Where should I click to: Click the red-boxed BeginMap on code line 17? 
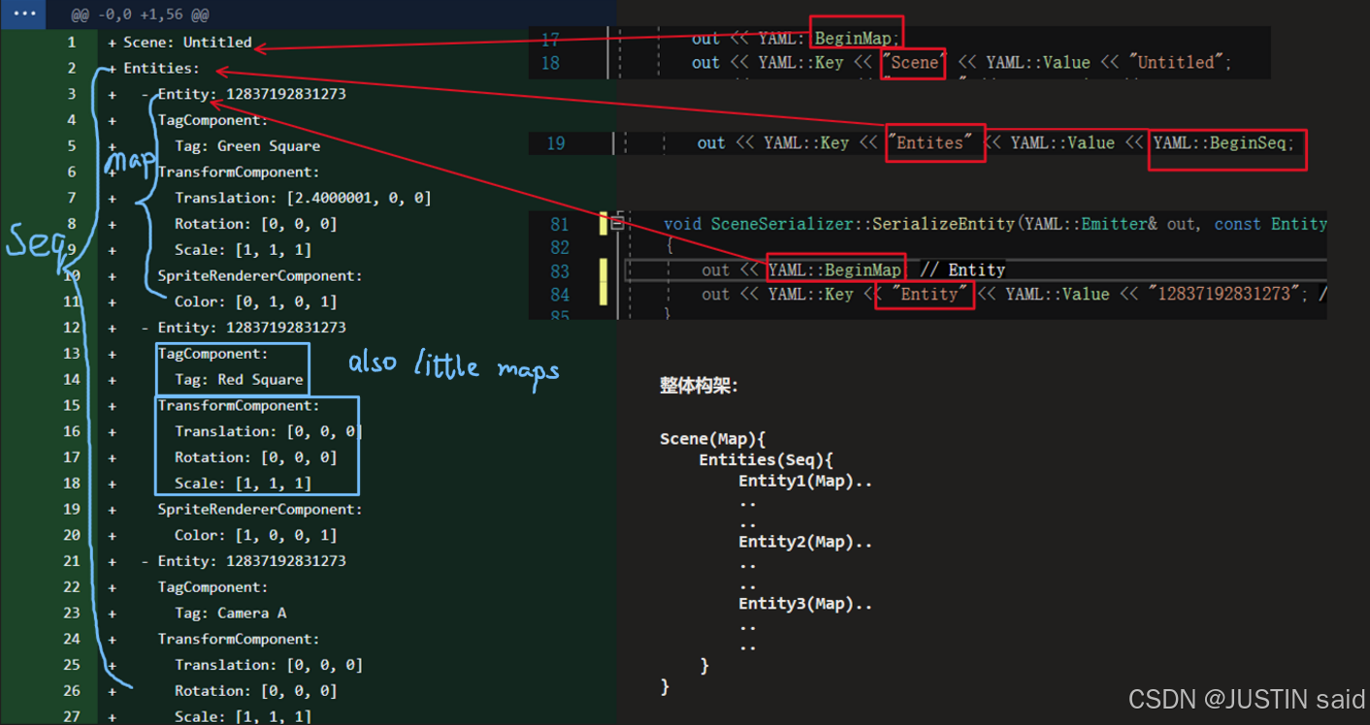tap(857, 39)
